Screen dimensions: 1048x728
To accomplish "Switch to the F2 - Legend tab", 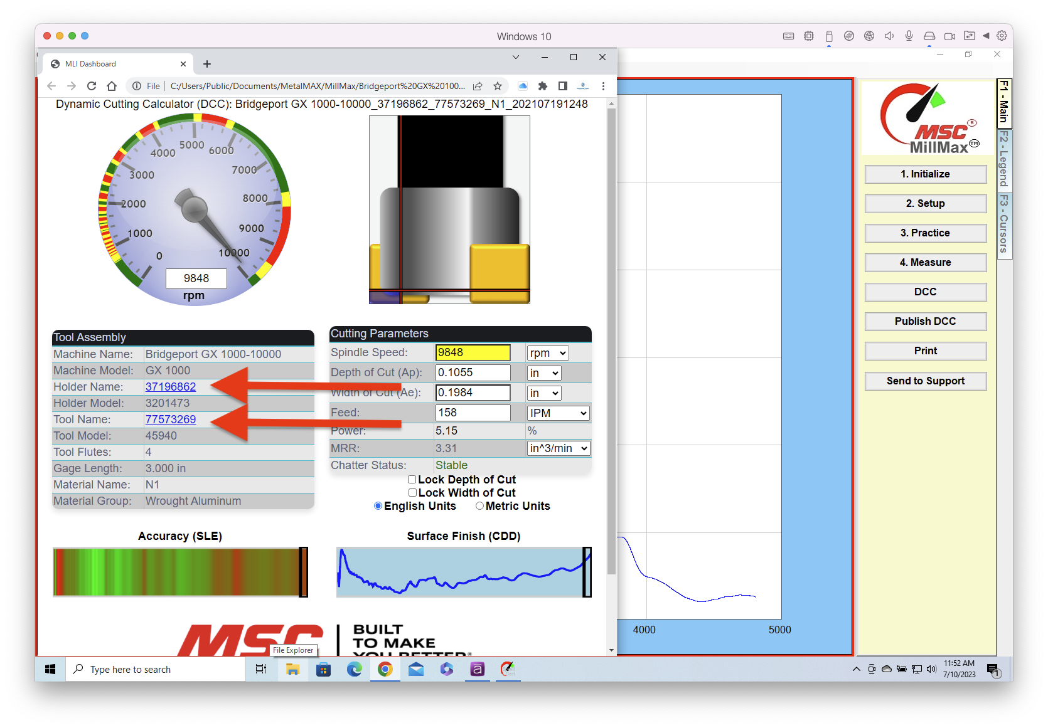I will click(1004, 159).
